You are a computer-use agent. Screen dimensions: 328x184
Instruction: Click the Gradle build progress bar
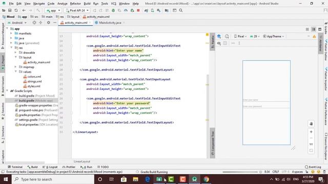[x=240, y=172]
